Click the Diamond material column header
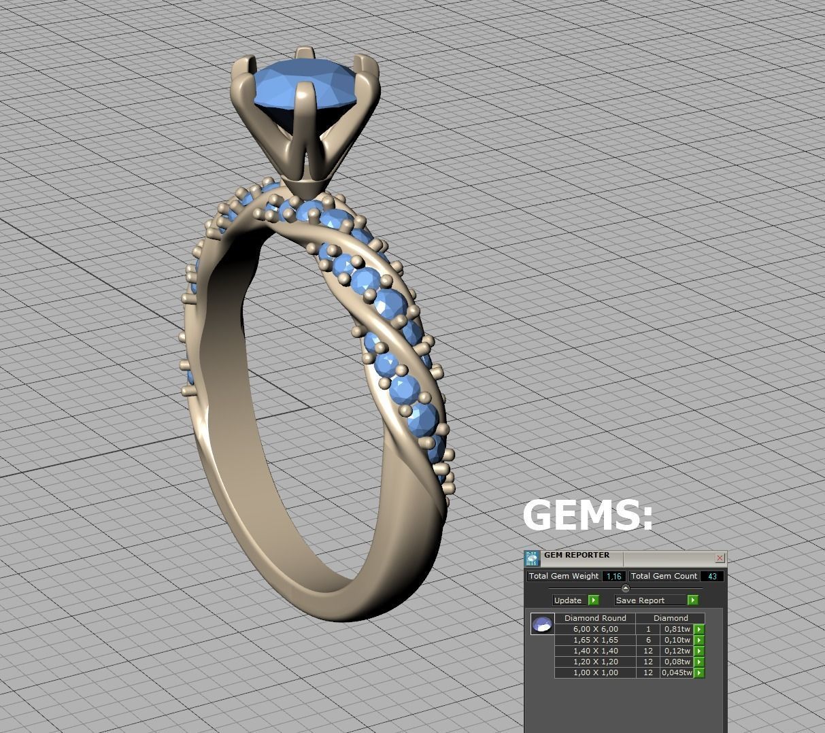The width and height of the screenshot is (825, 733). click(x=671, y=618)
